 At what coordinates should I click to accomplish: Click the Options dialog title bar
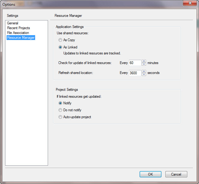click(x=90, y=4)
